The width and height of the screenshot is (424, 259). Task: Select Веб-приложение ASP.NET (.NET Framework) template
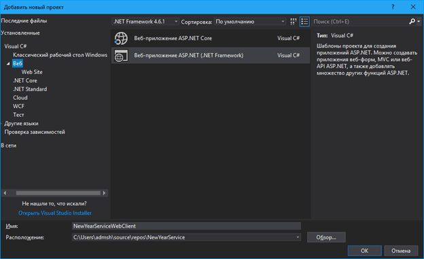211,56
